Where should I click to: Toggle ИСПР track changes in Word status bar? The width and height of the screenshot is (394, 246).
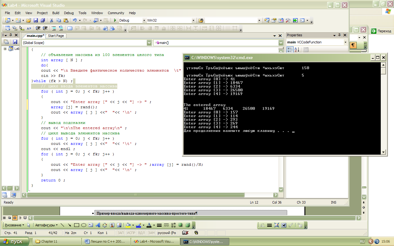click(x=131, y=233)
